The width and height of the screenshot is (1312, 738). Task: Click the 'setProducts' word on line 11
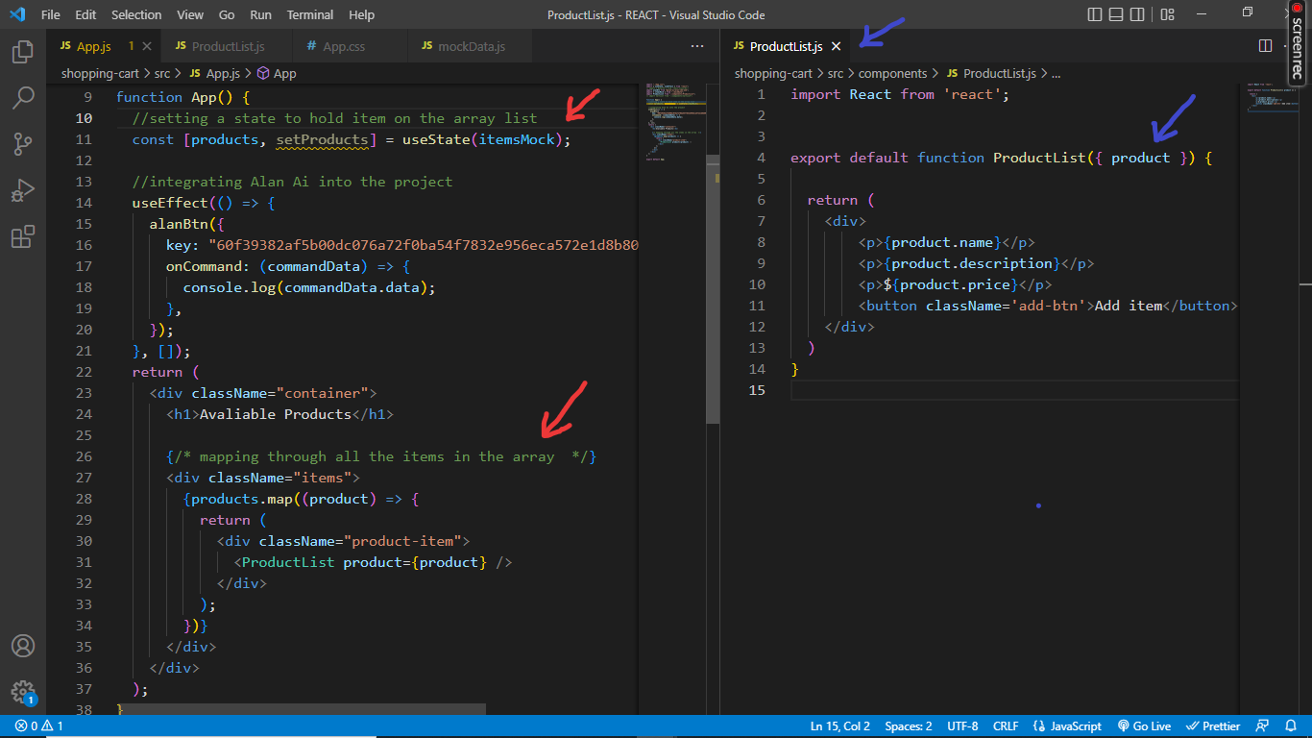point(322,139)
